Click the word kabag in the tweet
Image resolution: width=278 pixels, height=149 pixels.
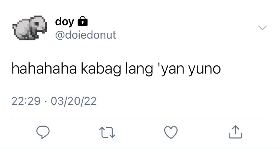(101, 69)
